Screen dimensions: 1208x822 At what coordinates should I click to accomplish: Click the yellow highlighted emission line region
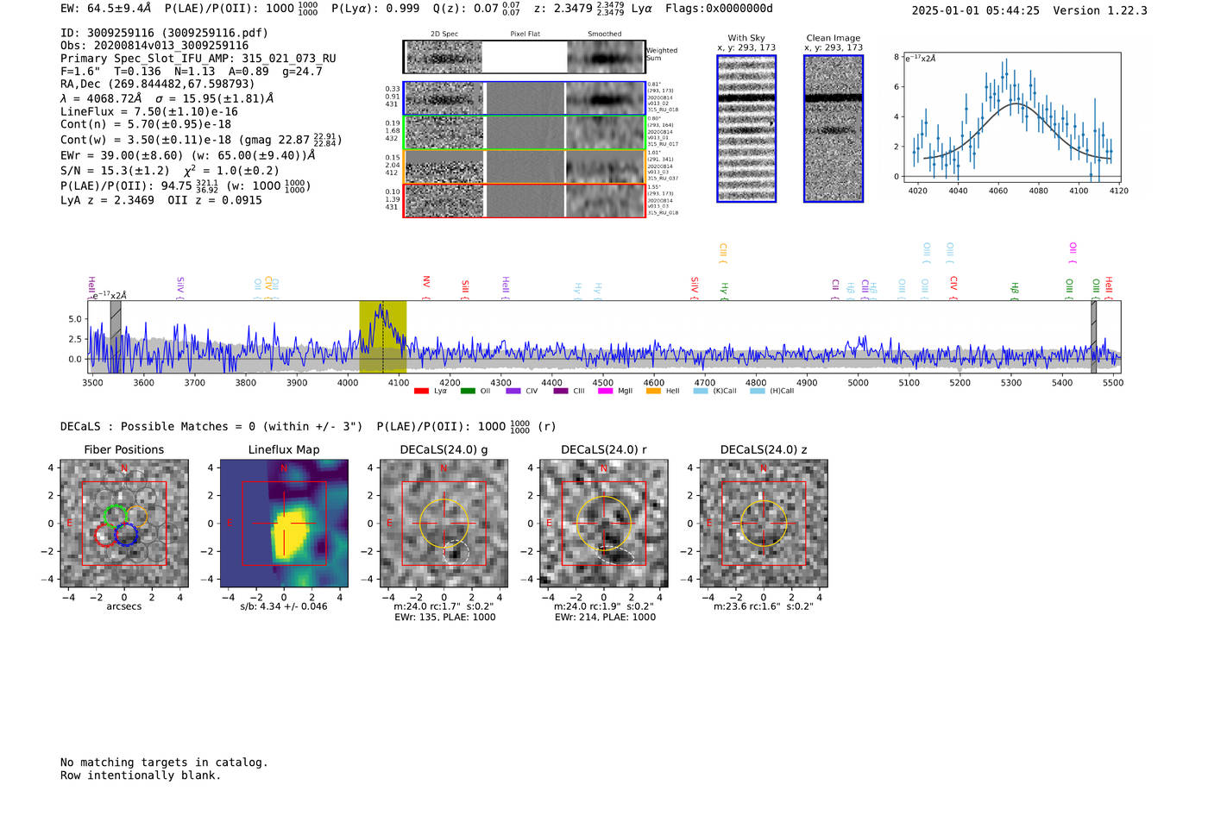[x=382, y=336]
